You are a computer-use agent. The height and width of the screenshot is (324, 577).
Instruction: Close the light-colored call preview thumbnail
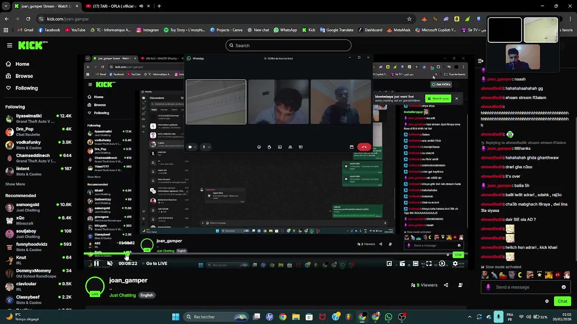pos(553,20)
